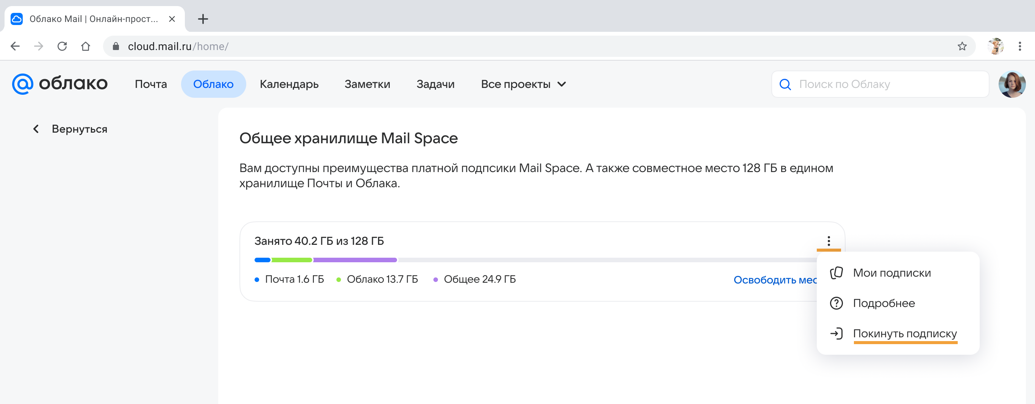
Task: Click the exit arrow icon beside Покинуть подписку
Action: (x=836, y=334)
